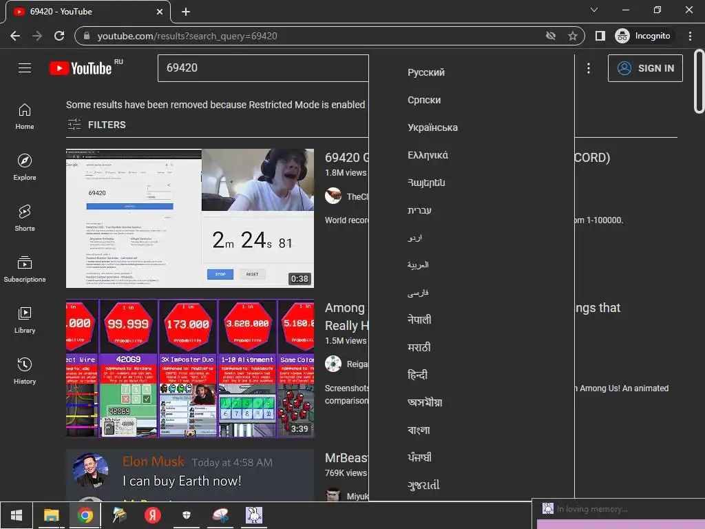Screen dimensions: 705x529
Task: Reload the page
Action: pyautogui.click(x=59, y=36)
